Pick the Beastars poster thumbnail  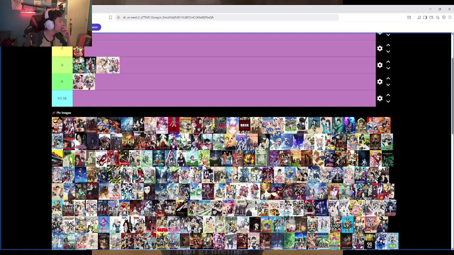(150, 125)
